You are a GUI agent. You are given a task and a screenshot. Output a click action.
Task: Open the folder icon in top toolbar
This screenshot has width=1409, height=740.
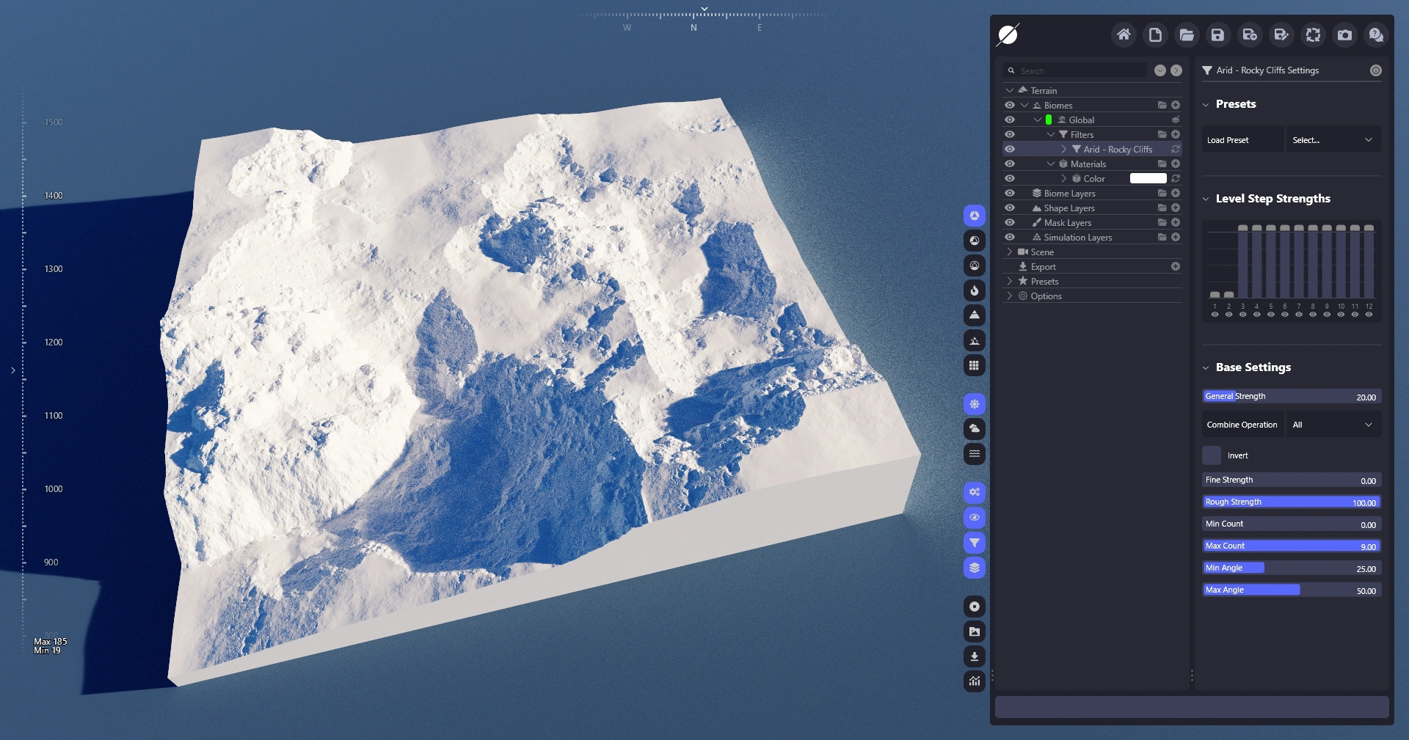[1186, 34]
